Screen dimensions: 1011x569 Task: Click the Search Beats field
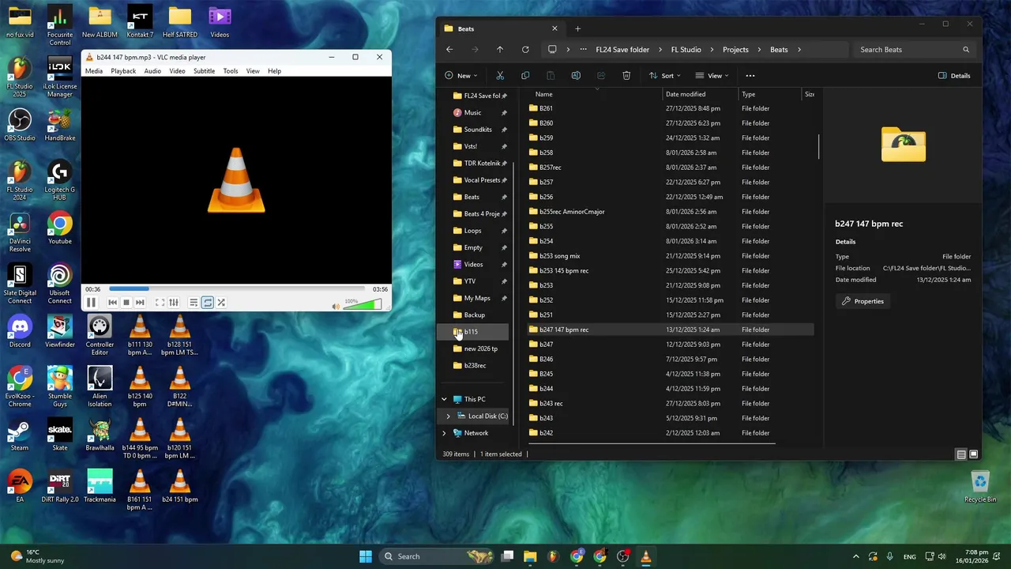pyautogui.click(x=915, y=50)
